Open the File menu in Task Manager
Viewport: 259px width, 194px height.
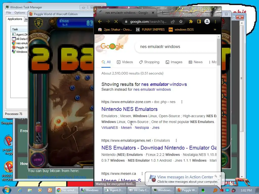pos(9,13)
